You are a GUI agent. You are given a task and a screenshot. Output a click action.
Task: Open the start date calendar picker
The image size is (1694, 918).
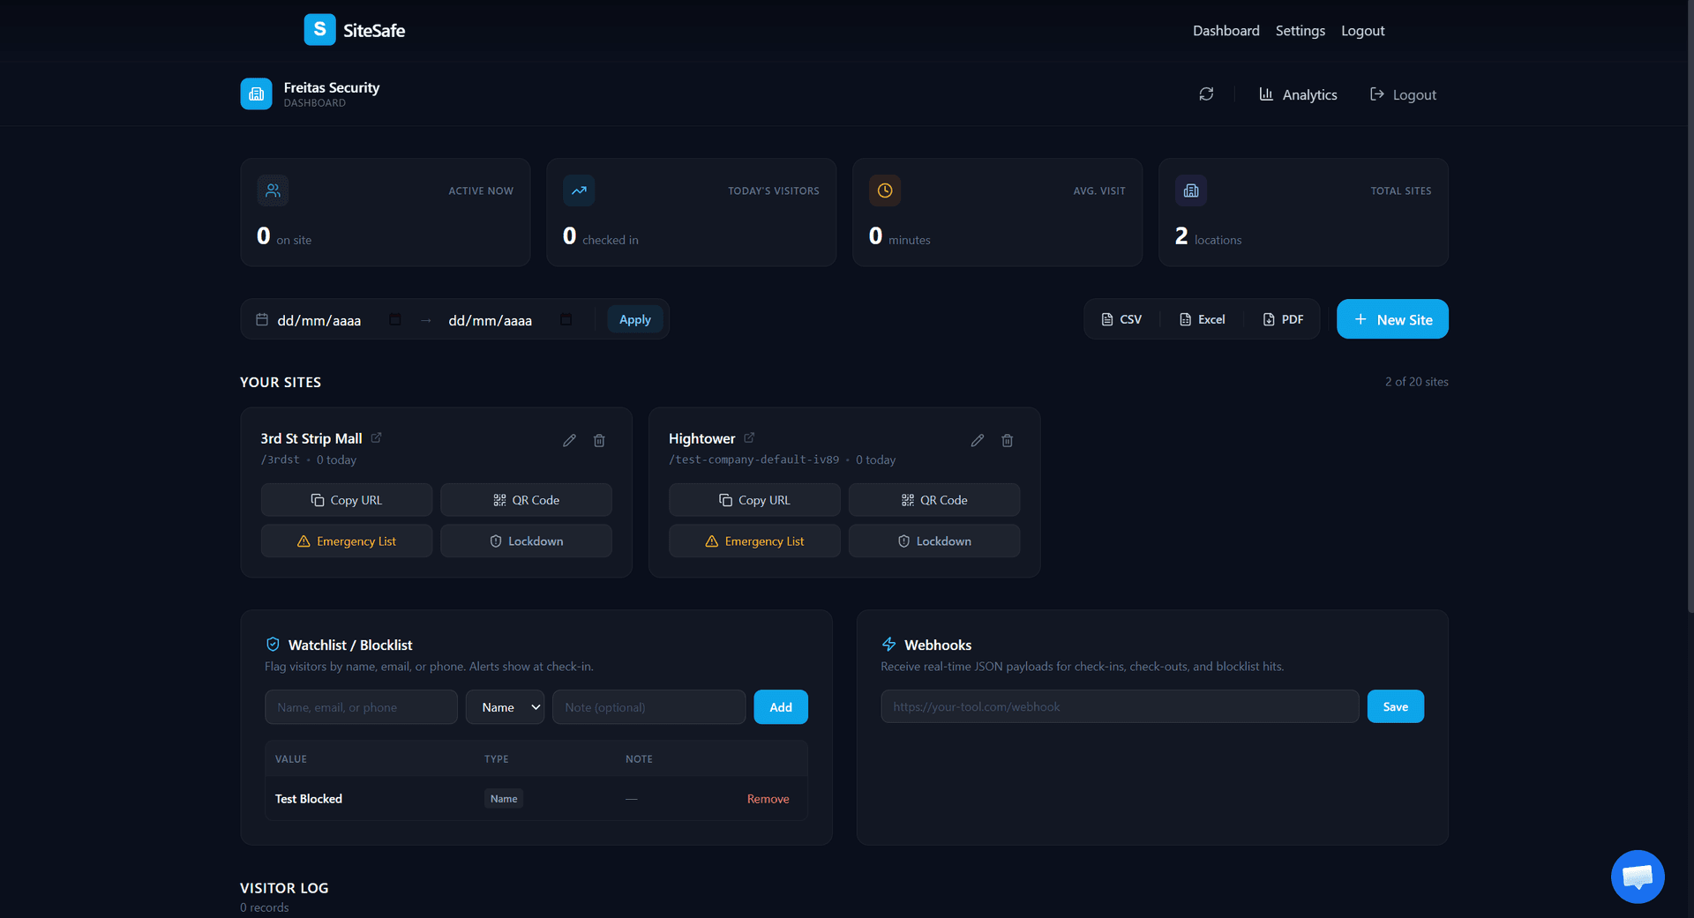pyautogui.click(x=395, y=319)
